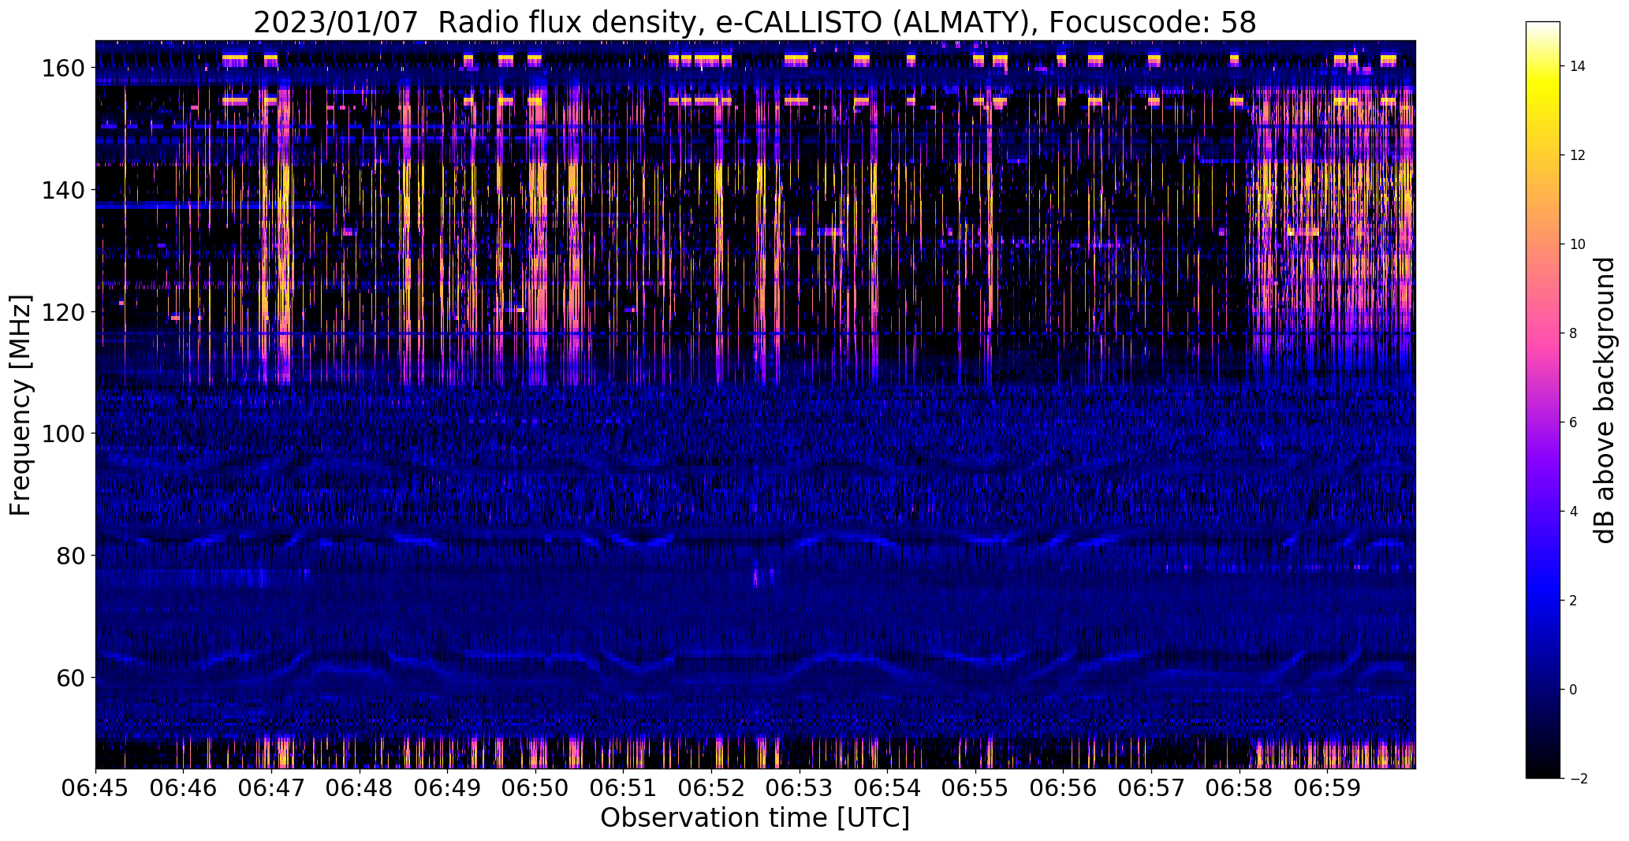
Task: Click the 80 MHz frequency tick label
Action: (72, 555)
